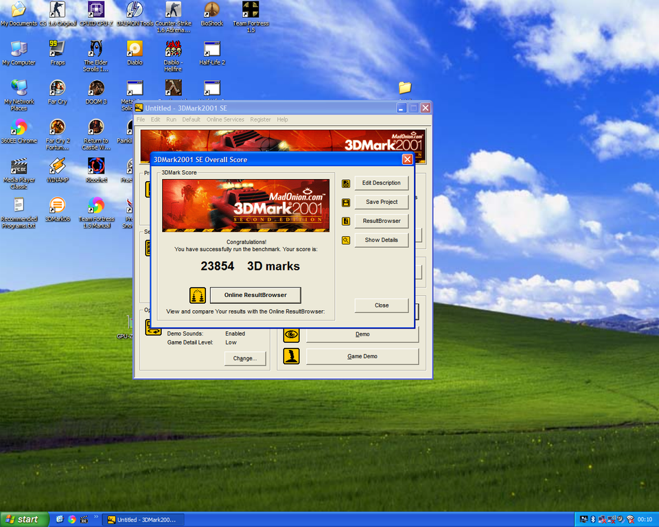Screen dimensions: 659x527
Task: Click the Edit Description button
Action: [381, 183]
